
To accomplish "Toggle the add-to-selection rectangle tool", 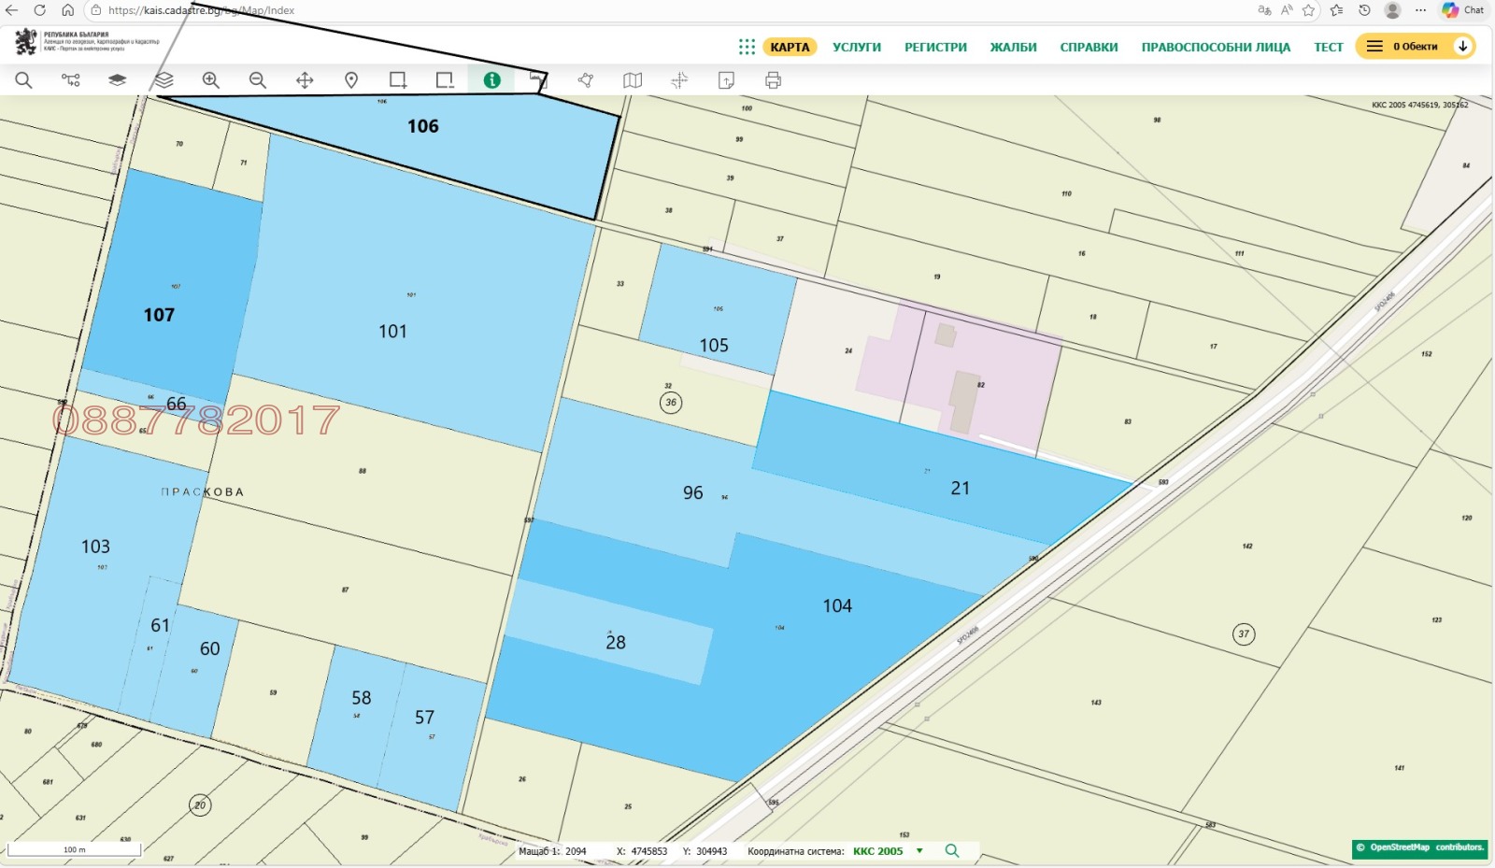I will pos(398,80).
